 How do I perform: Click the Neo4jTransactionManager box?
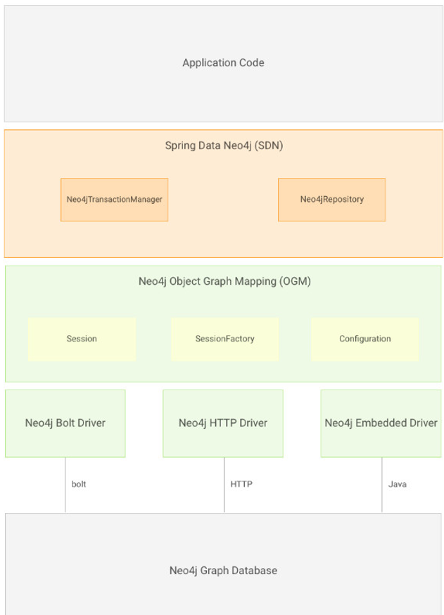(114, 200)
